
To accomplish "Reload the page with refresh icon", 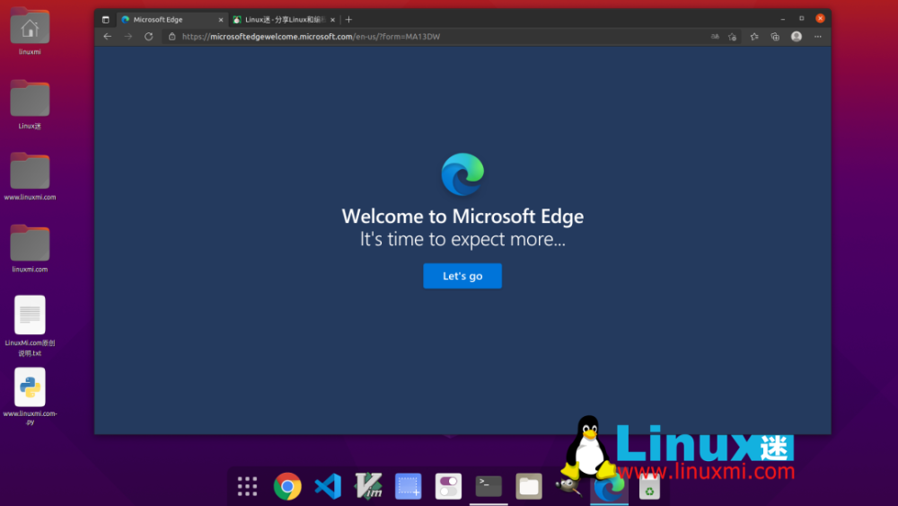I will point(148,36).
